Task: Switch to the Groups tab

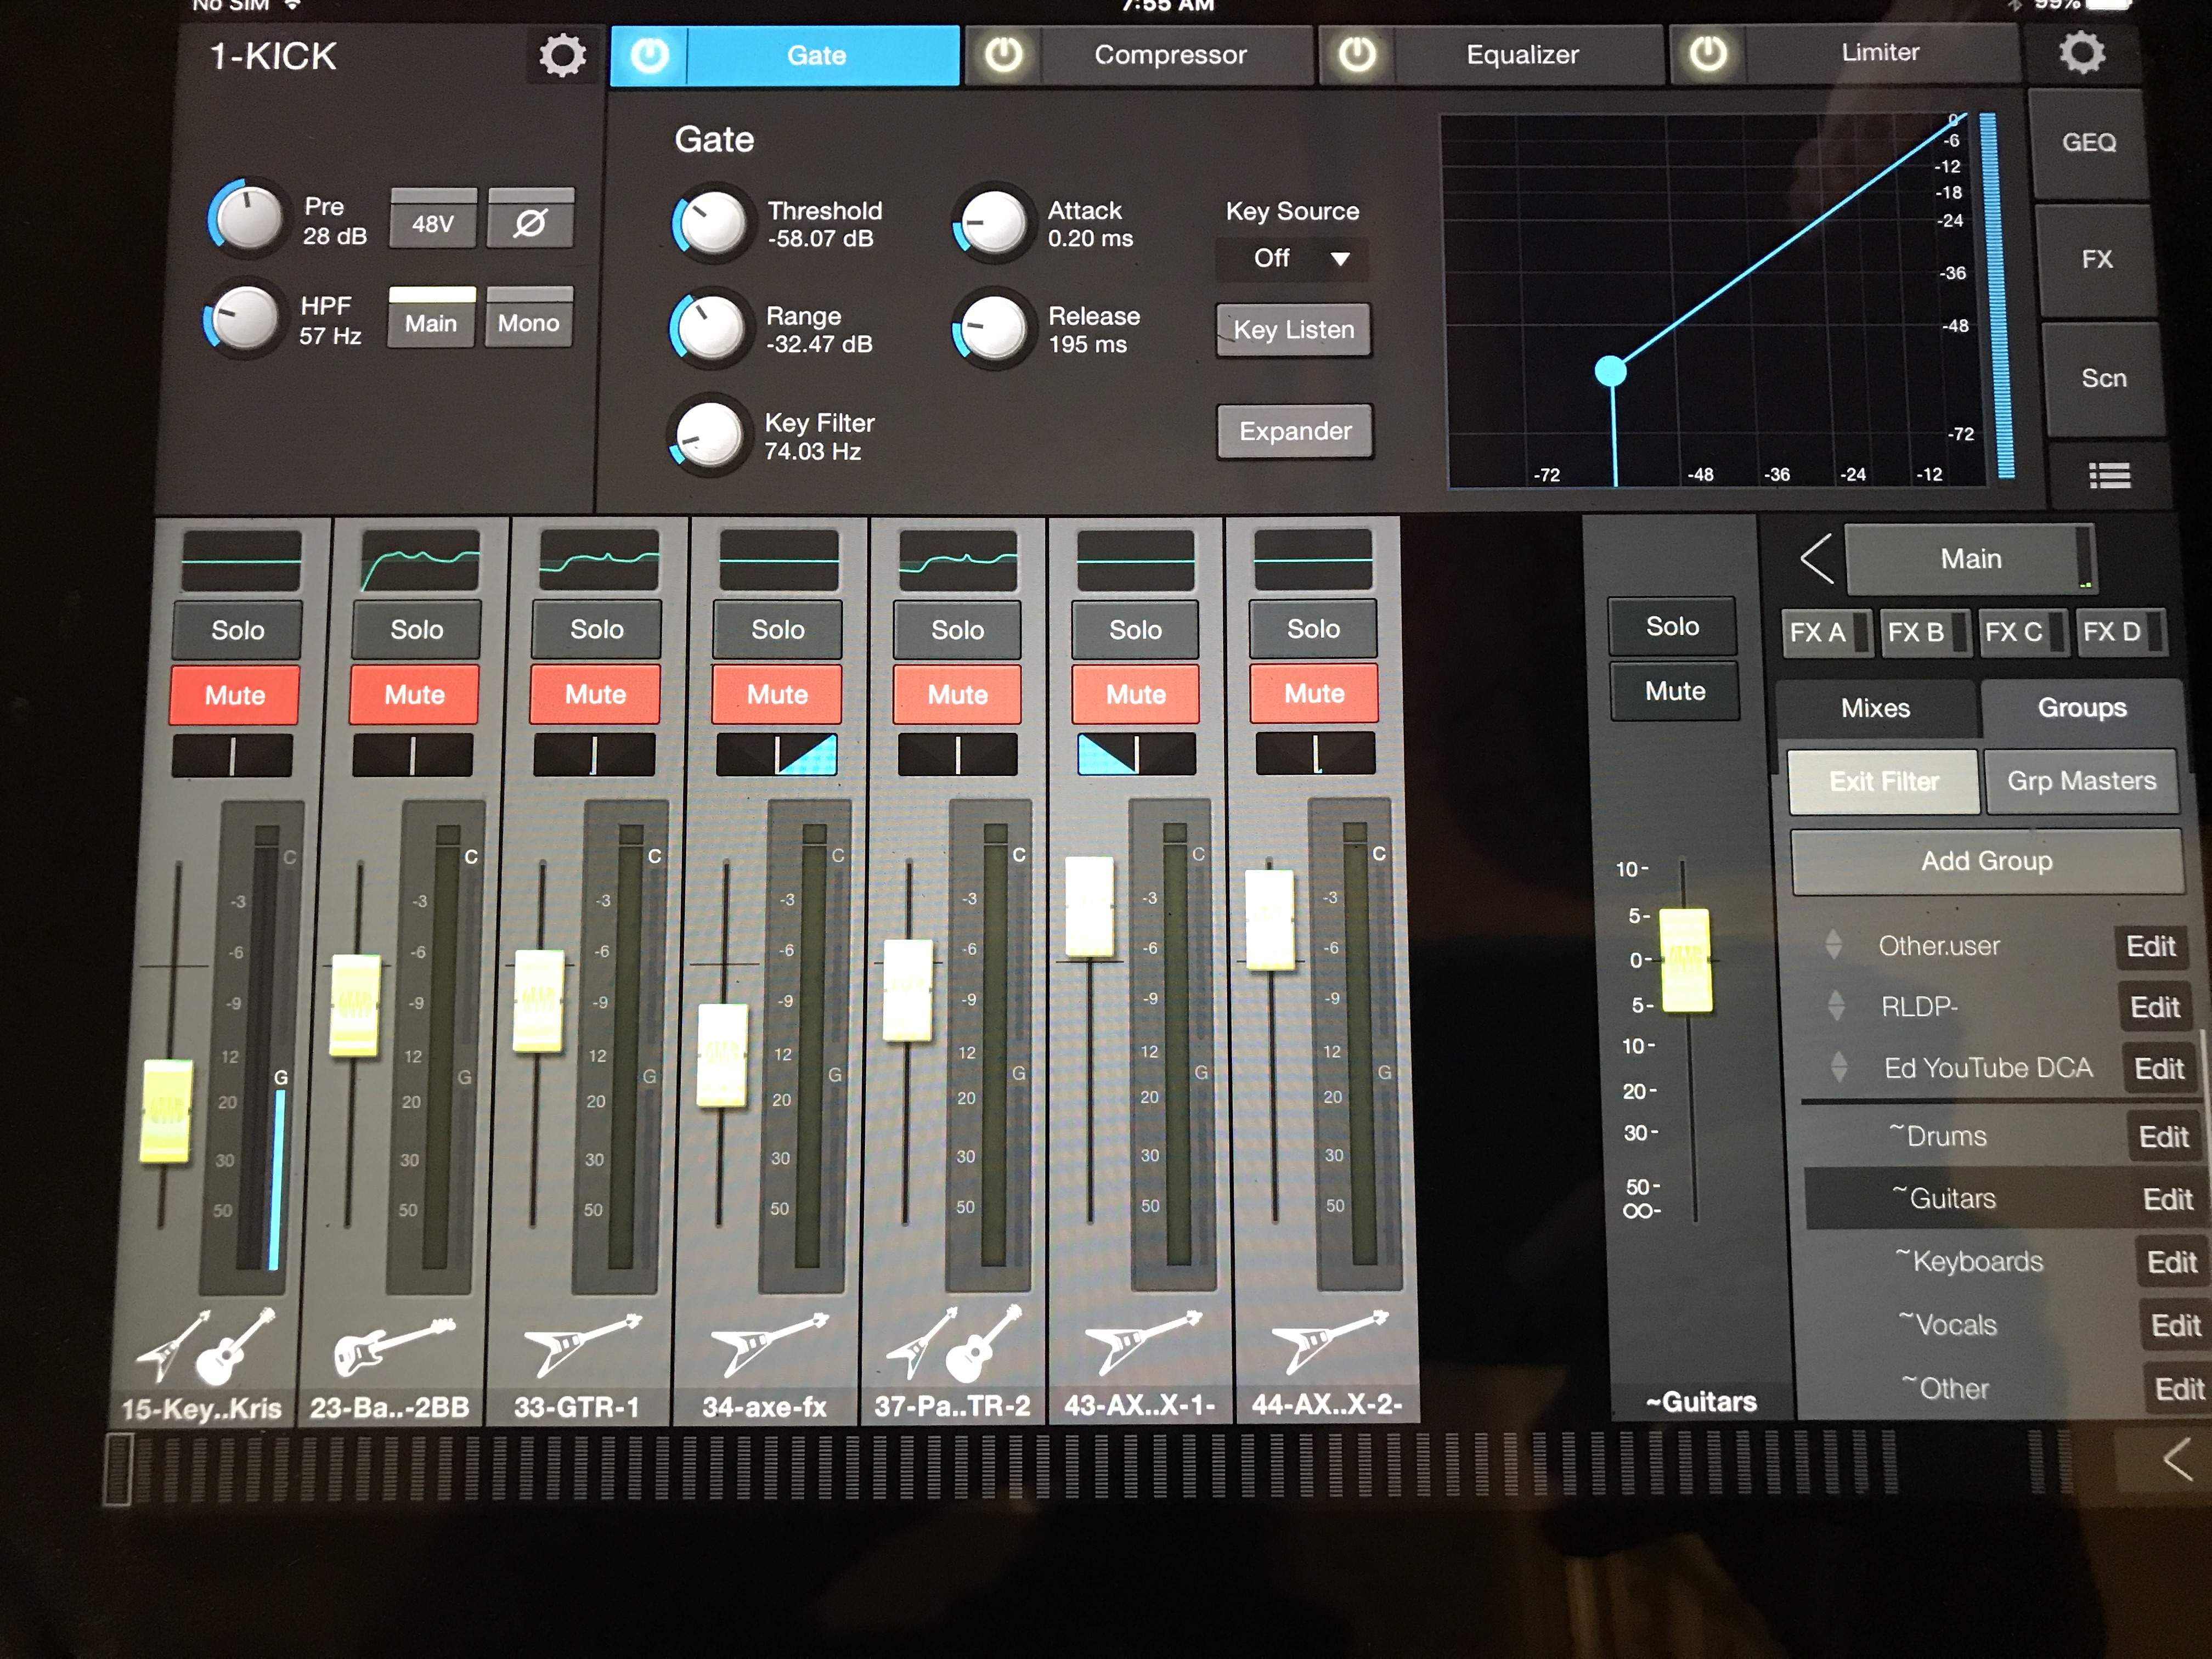Action: coord(2082,707)
